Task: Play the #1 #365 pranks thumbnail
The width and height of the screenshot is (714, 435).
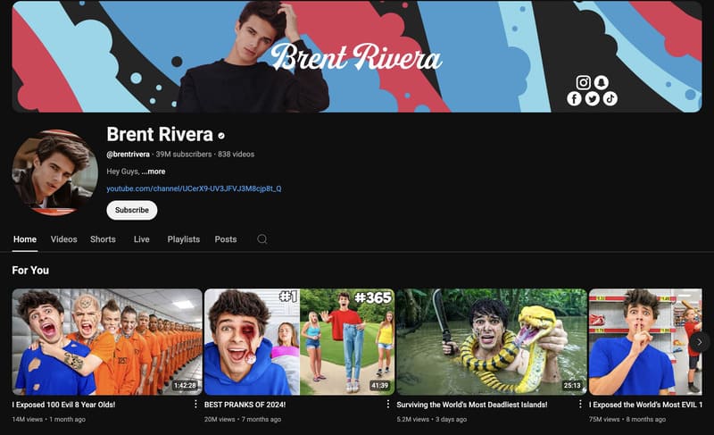Action: (x=299, y=341)
